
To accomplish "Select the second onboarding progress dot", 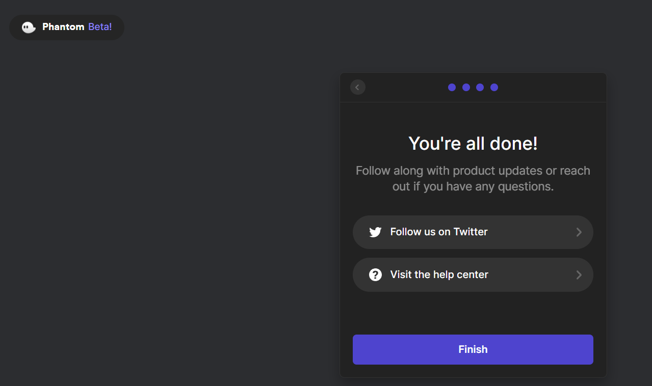I will pyautogui.click(x=466, y=88).
